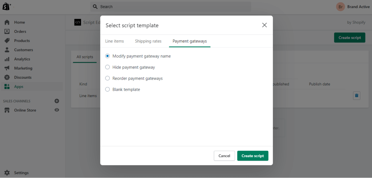Select Hide payment gateway option

(x=108, y=67)
